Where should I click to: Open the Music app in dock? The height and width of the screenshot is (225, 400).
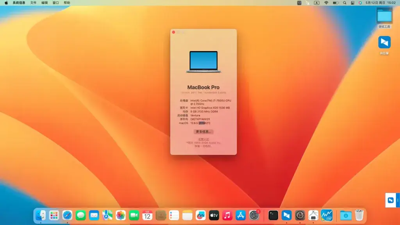coord(227,215)
